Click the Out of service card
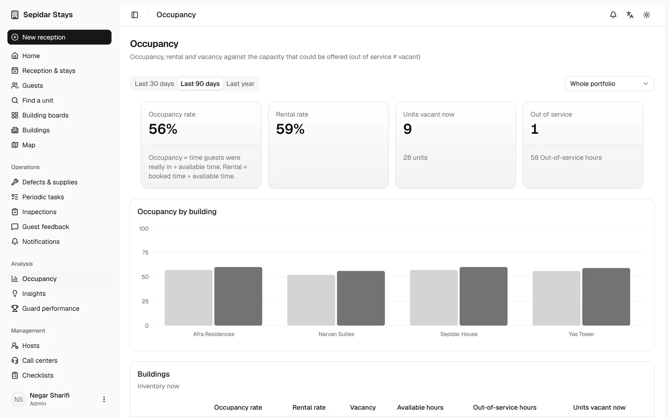Image resolution: width=669 pixels, height=418 pixels. (x=583, y=145)
